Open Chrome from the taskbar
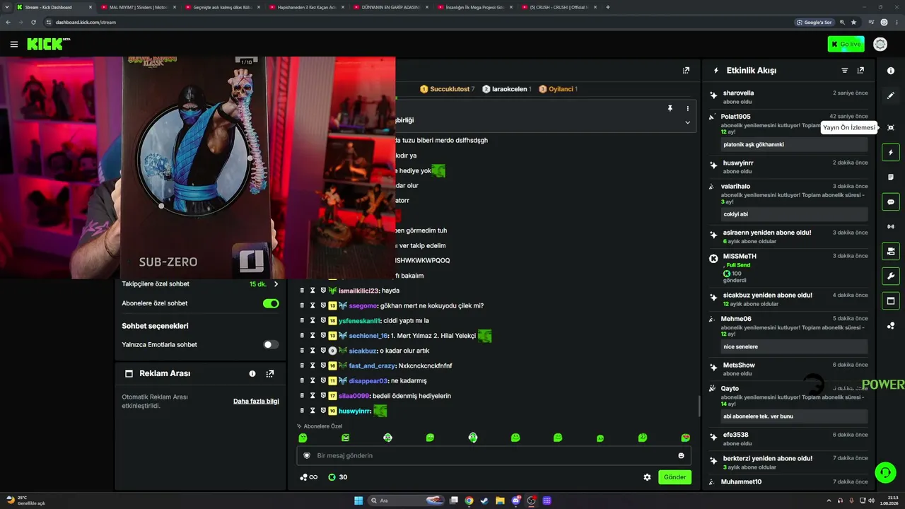The width and height of the screenshot is (905, 509). click(x=469, y=501)
